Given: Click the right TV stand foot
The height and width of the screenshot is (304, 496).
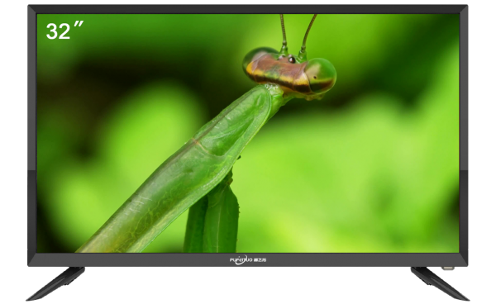Looking at the screenshot, I should click(440, 283).
